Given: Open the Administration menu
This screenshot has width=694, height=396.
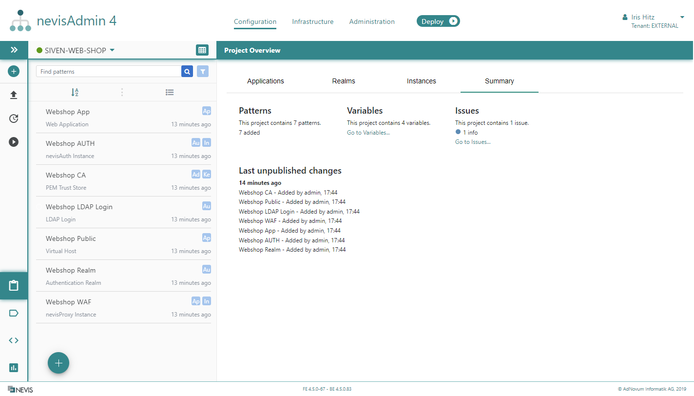Looking at the screenshot, I should pos(372,21).
